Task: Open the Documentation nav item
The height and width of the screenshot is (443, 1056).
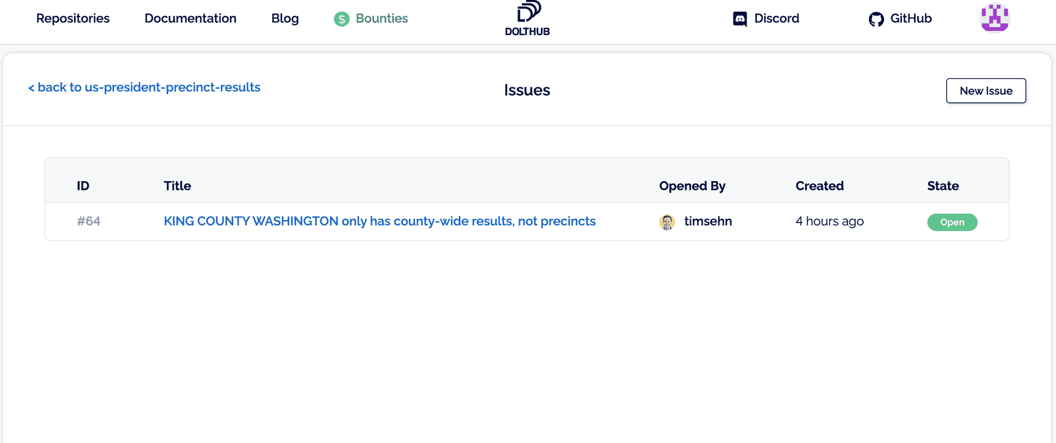Action: pyautogui.click(x=190, y=18)
